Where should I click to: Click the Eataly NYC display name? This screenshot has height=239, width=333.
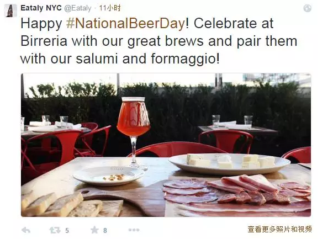point(41,8)
